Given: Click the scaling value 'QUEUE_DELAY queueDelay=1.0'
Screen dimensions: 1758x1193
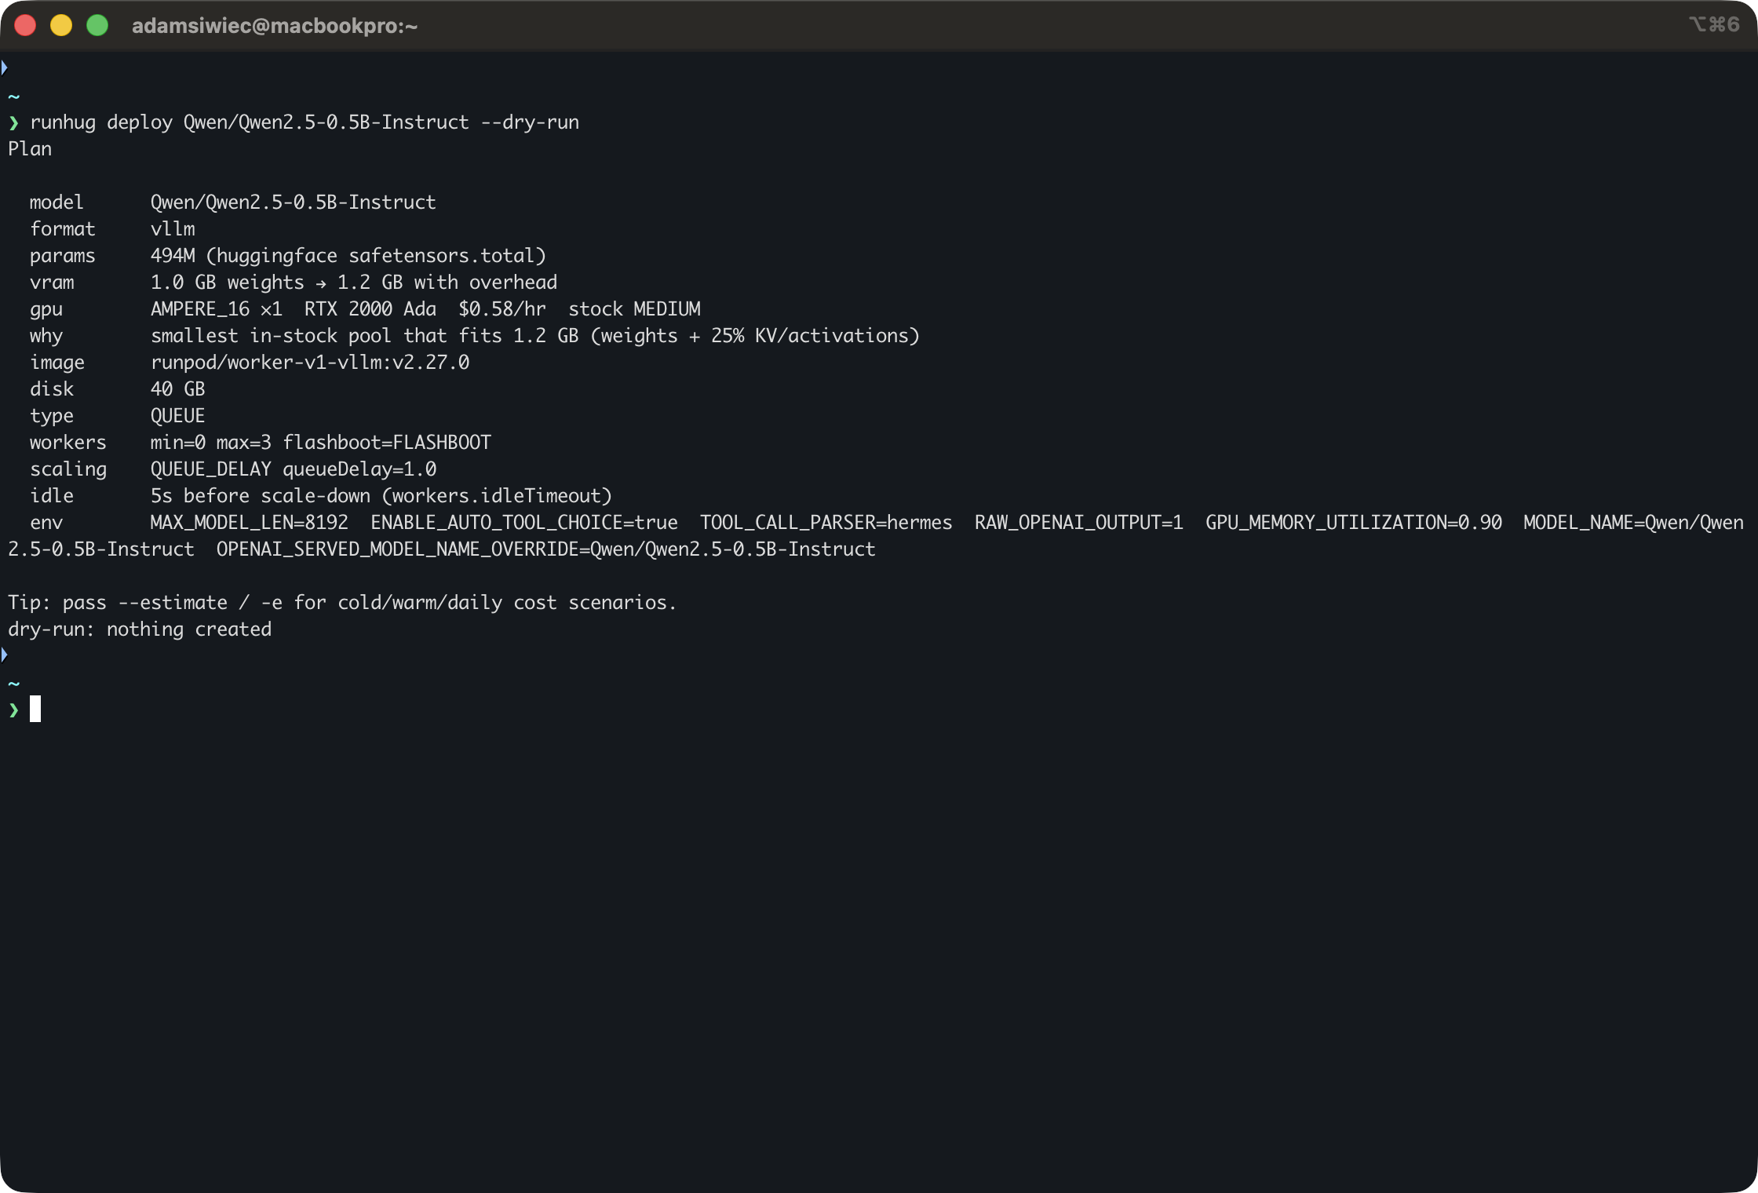Looking at the screenshot, I should (293, 469).
